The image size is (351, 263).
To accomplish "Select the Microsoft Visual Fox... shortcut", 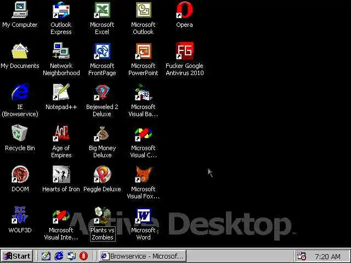I will [143, 174].
